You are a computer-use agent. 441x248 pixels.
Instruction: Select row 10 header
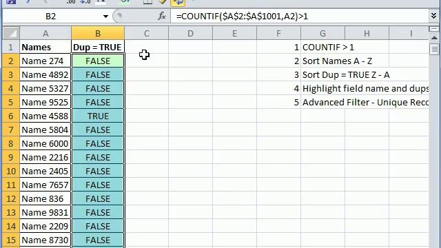[11, 171]
